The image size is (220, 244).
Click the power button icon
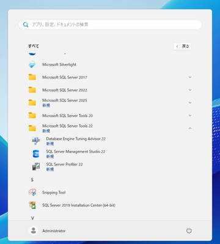coord(189,231)
